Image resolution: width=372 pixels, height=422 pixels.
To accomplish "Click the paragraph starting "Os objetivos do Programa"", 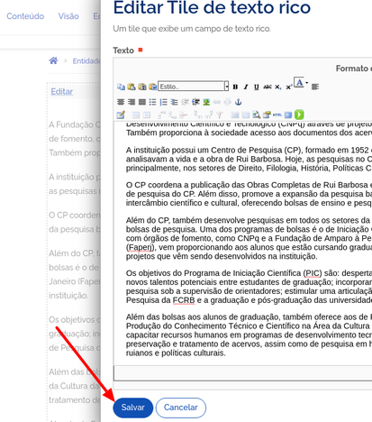I will click(x=249, y=287).
